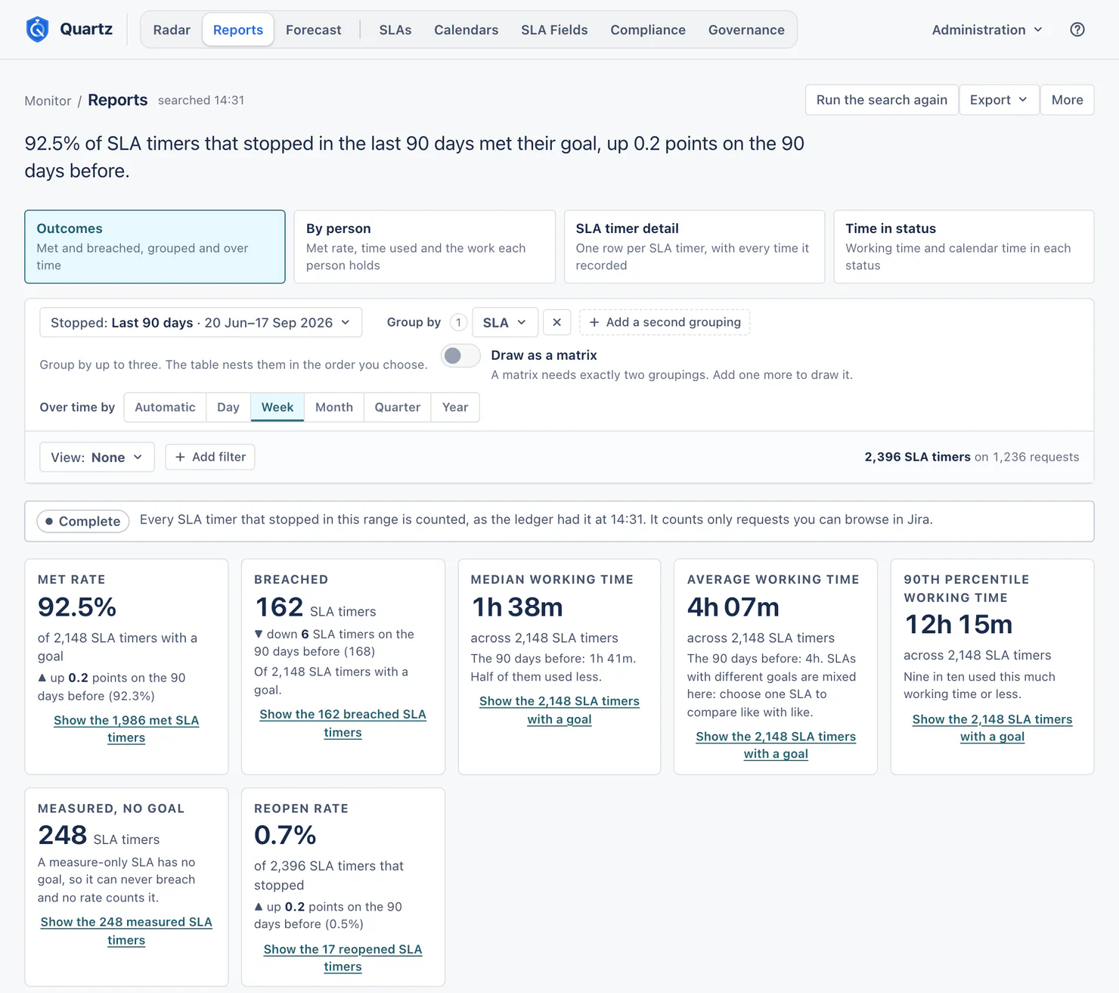
Task: Open Average Working Time timers link
Action: (776, 745)
